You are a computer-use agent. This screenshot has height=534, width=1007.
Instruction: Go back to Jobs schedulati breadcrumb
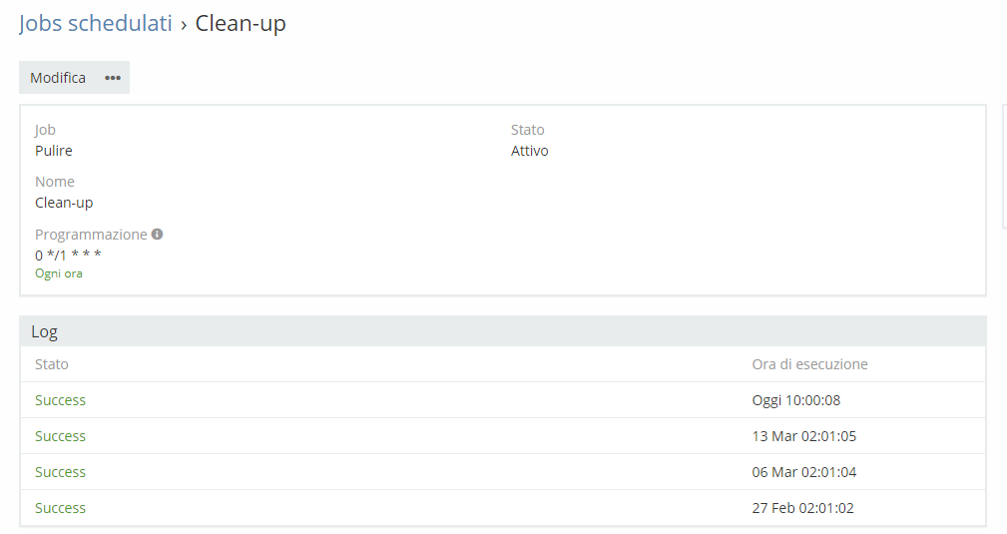(x=96, y=24)
